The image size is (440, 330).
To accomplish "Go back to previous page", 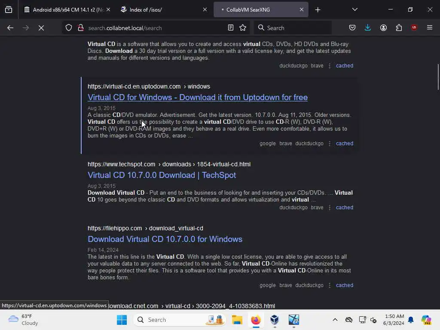I will [x=10, y=28].
